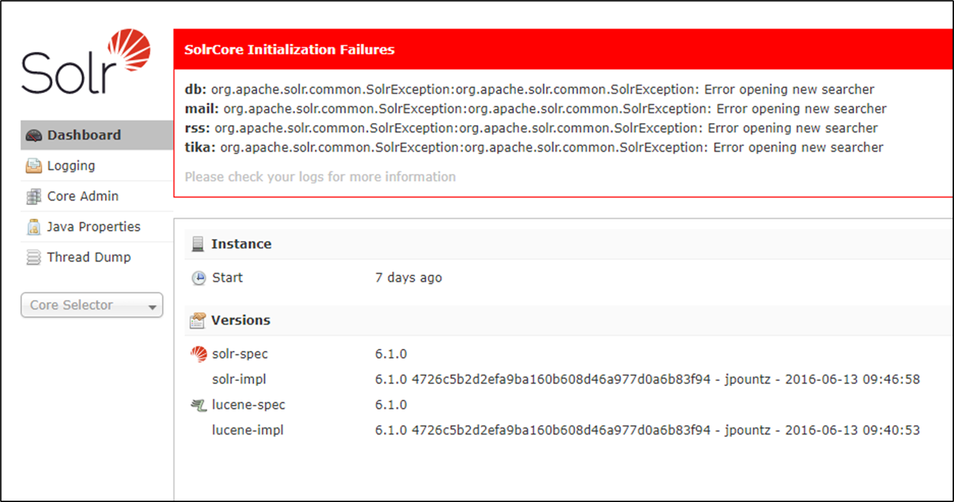Click the clock icon beside Start

tap(198, 278)
